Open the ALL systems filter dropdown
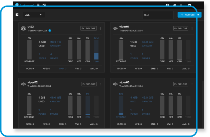This screenshot has width=210, height=137. 34,15
